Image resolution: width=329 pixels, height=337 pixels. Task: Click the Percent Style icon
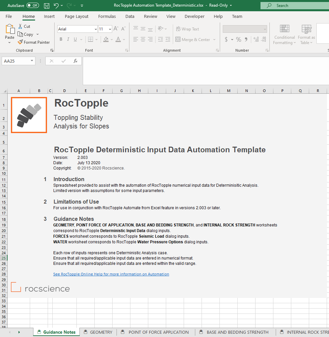tap(238, 39)
